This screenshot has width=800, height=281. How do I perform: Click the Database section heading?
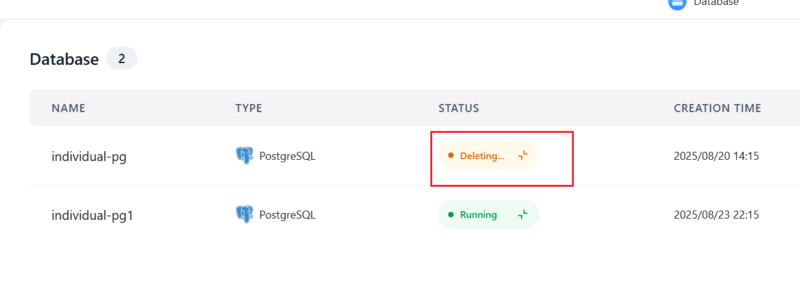[x=64, y=59]
